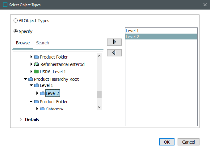210x151 pixels.
Task: Expand the Level 2 tree node
Action: (x=37, y=93)
